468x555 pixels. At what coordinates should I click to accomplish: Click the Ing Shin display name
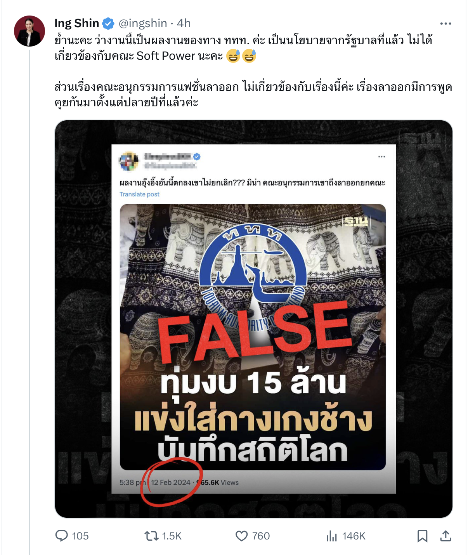(x=77, y=23)
